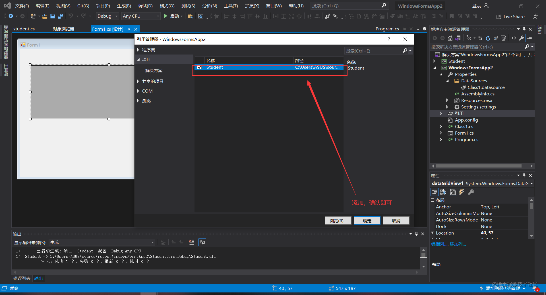546x295 pixels.
Task: Expand the Student project node
Action: coord(435,61)
